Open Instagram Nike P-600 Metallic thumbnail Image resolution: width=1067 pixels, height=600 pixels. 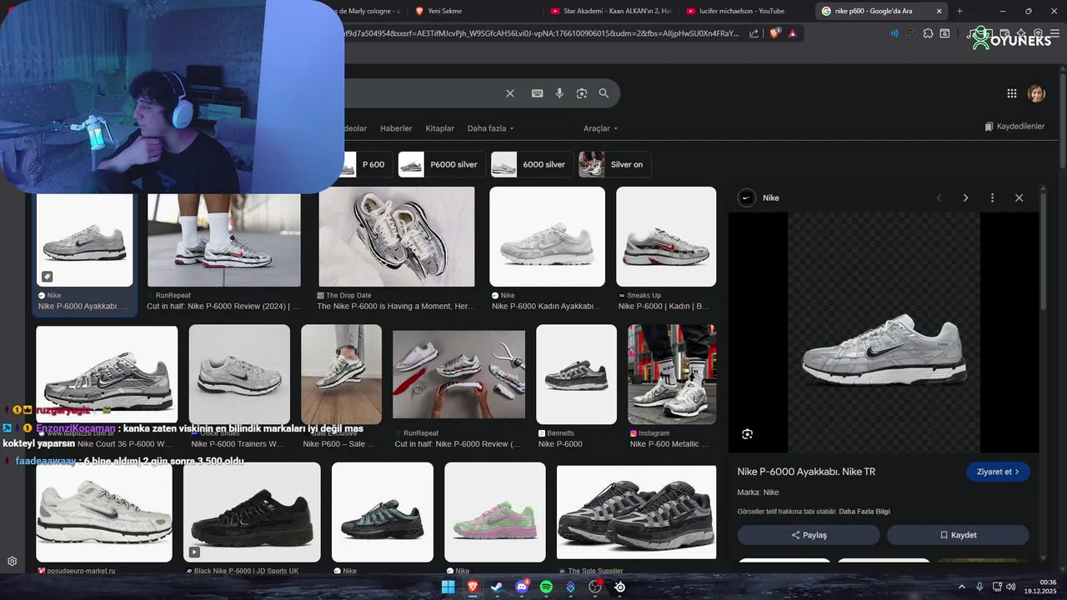[672, 374]
